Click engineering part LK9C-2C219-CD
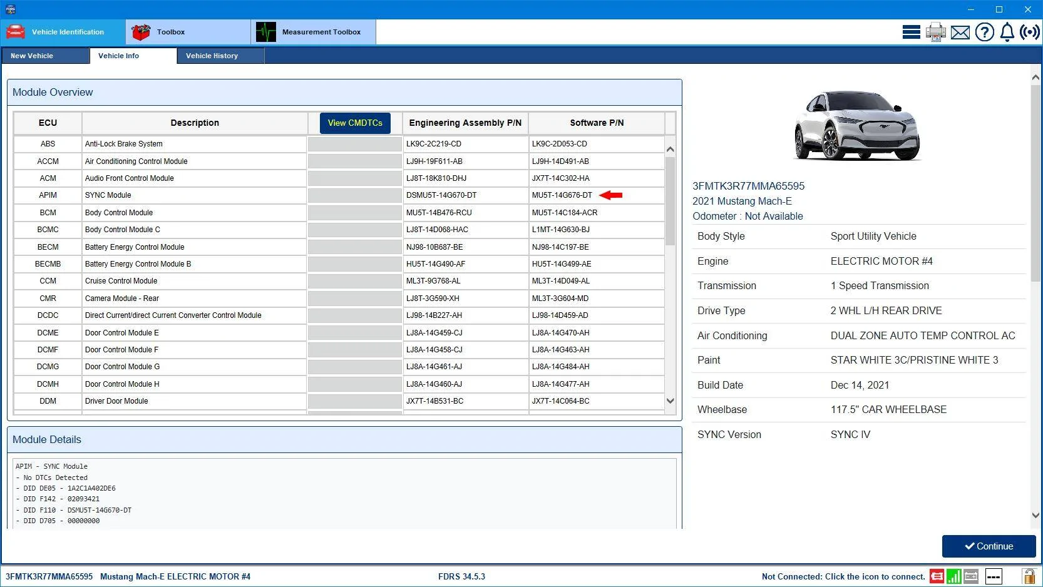Image resolution: width=1043 pixels, height=587 pixels. 434,144
